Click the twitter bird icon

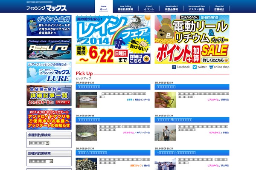[195, 67]
